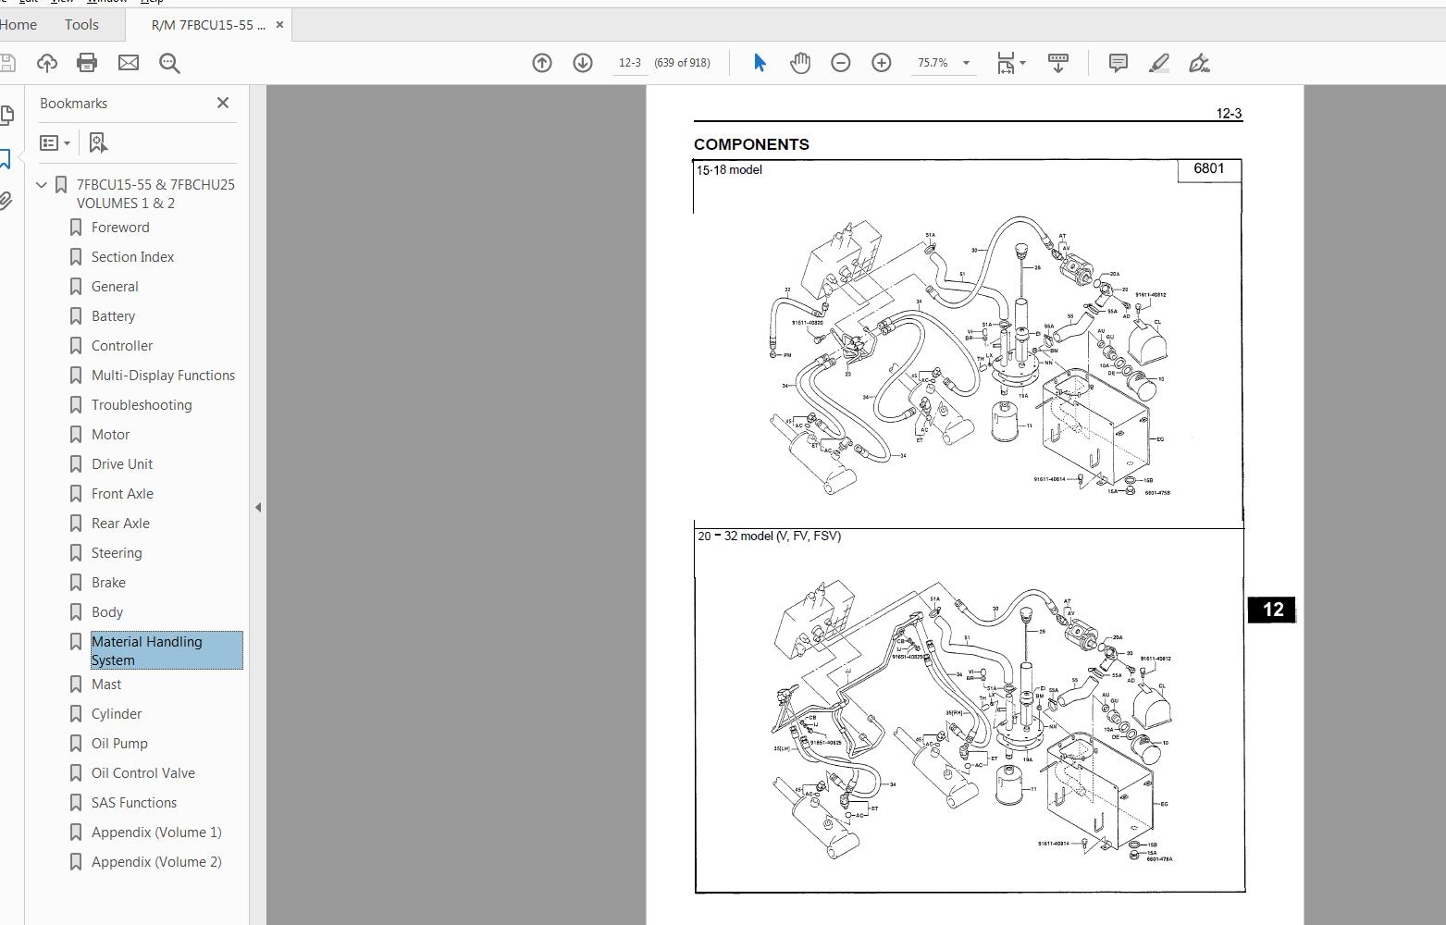
Task: Toggle the attachments panel
Action: point(8,201)
